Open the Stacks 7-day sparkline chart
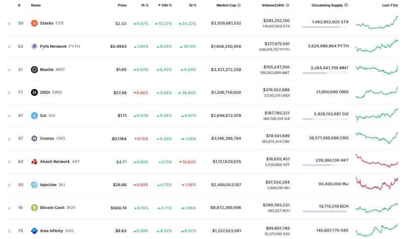The height and width of the screenshot is (239, 410). (x=377, y=22)
